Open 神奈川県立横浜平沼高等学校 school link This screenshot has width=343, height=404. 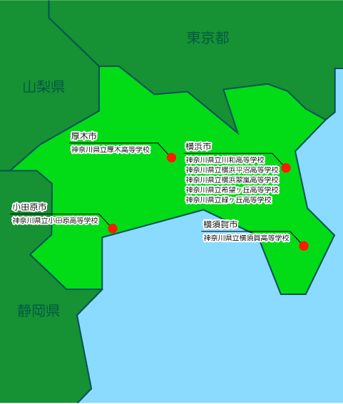(x=232, y=170)
